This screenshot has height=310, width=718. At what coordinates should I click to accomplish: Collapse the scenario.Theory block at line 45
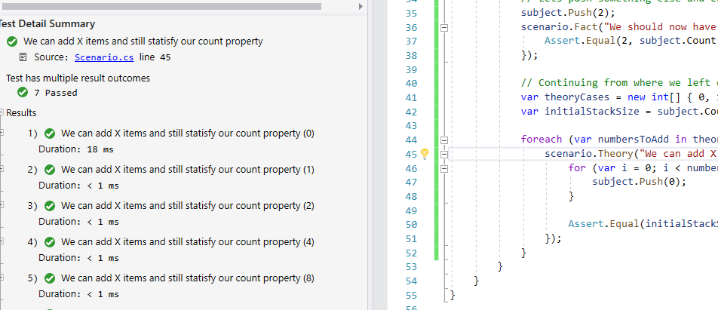click(x=443, y=155)
